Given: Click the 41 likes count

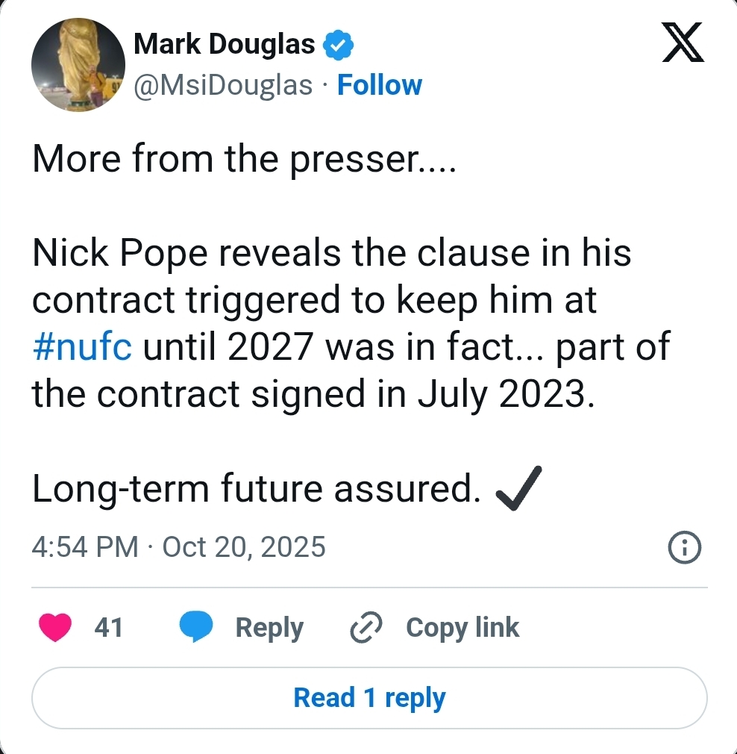Looking at the screenshot, I should [x=109, y=627].
